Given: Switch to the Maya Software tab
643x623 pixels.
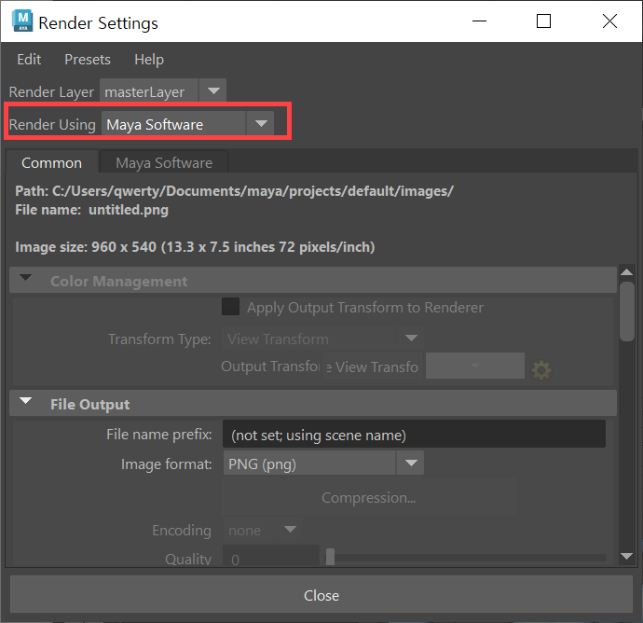Looking at the screenshot, I should click(x=164, y=163).
